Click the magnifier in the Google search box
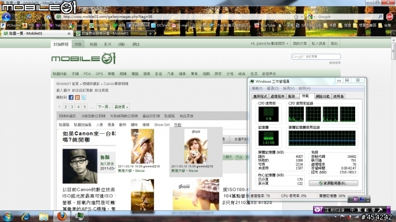This screenshot has height=222, width=396. 380,17
